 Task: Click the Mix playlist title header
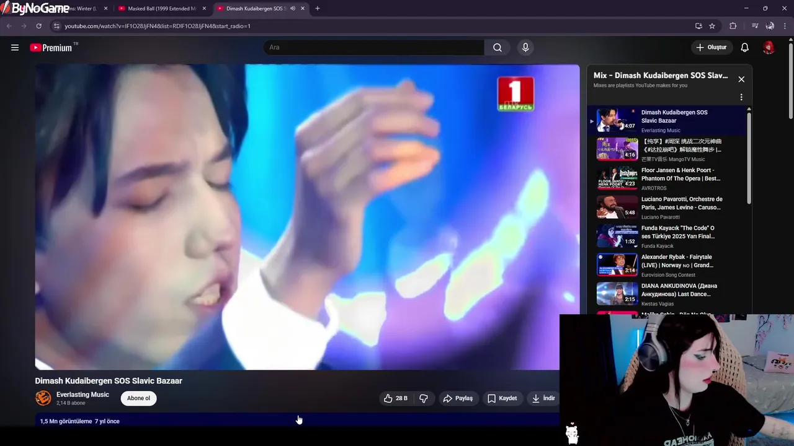point(661,76)
